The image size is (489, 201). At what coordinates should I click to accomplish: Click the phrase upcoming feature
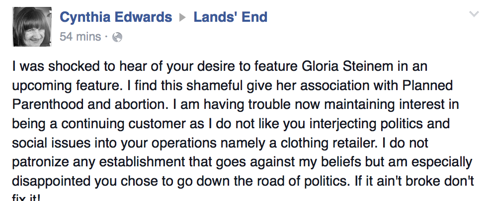(66, 86)
